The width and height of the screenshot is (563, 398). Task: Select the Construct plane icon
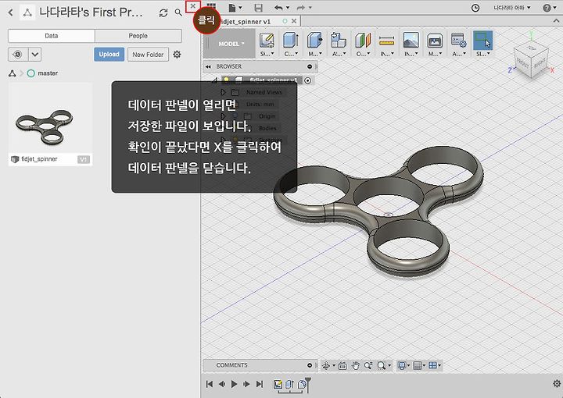363,40
